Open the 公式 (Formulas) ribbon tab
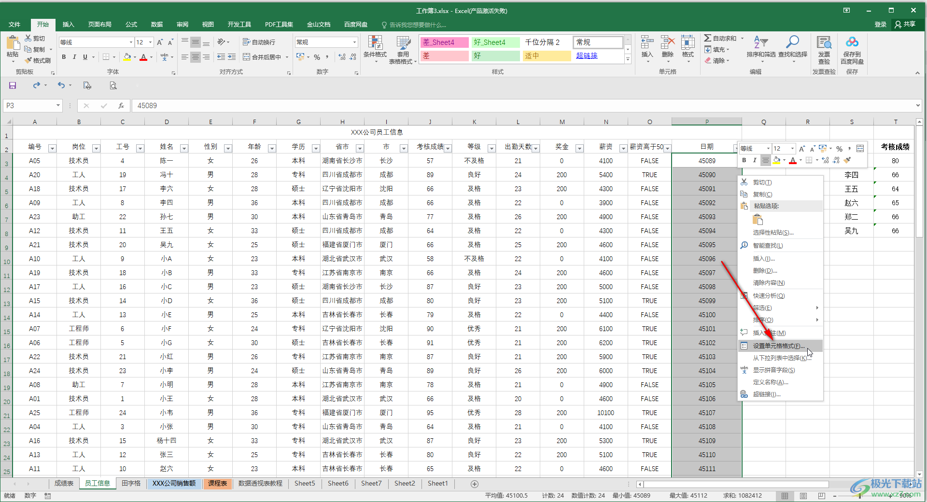This screenshot has width=927, height=502. click(131, 24)
